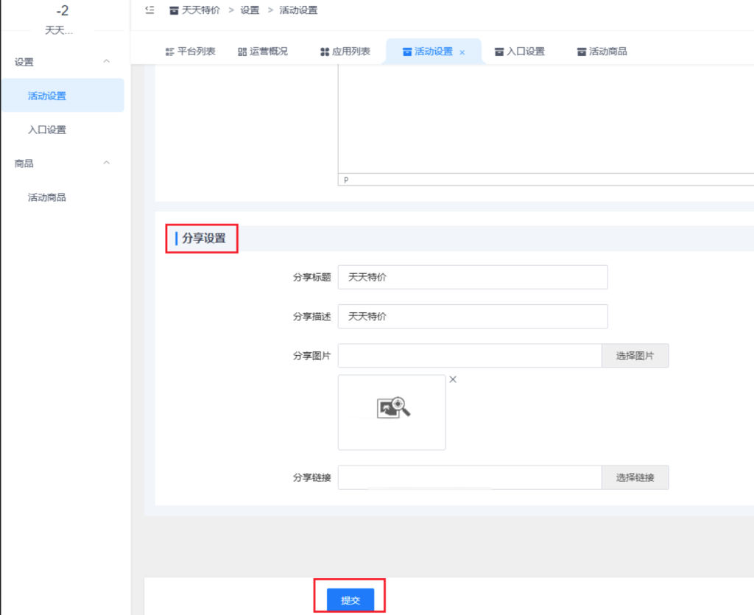Open the 应用列表 tab

point(345,52)
